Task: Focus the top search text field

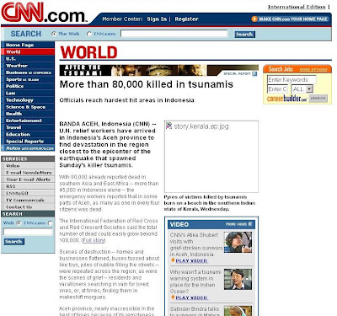Action: (174, 34)
